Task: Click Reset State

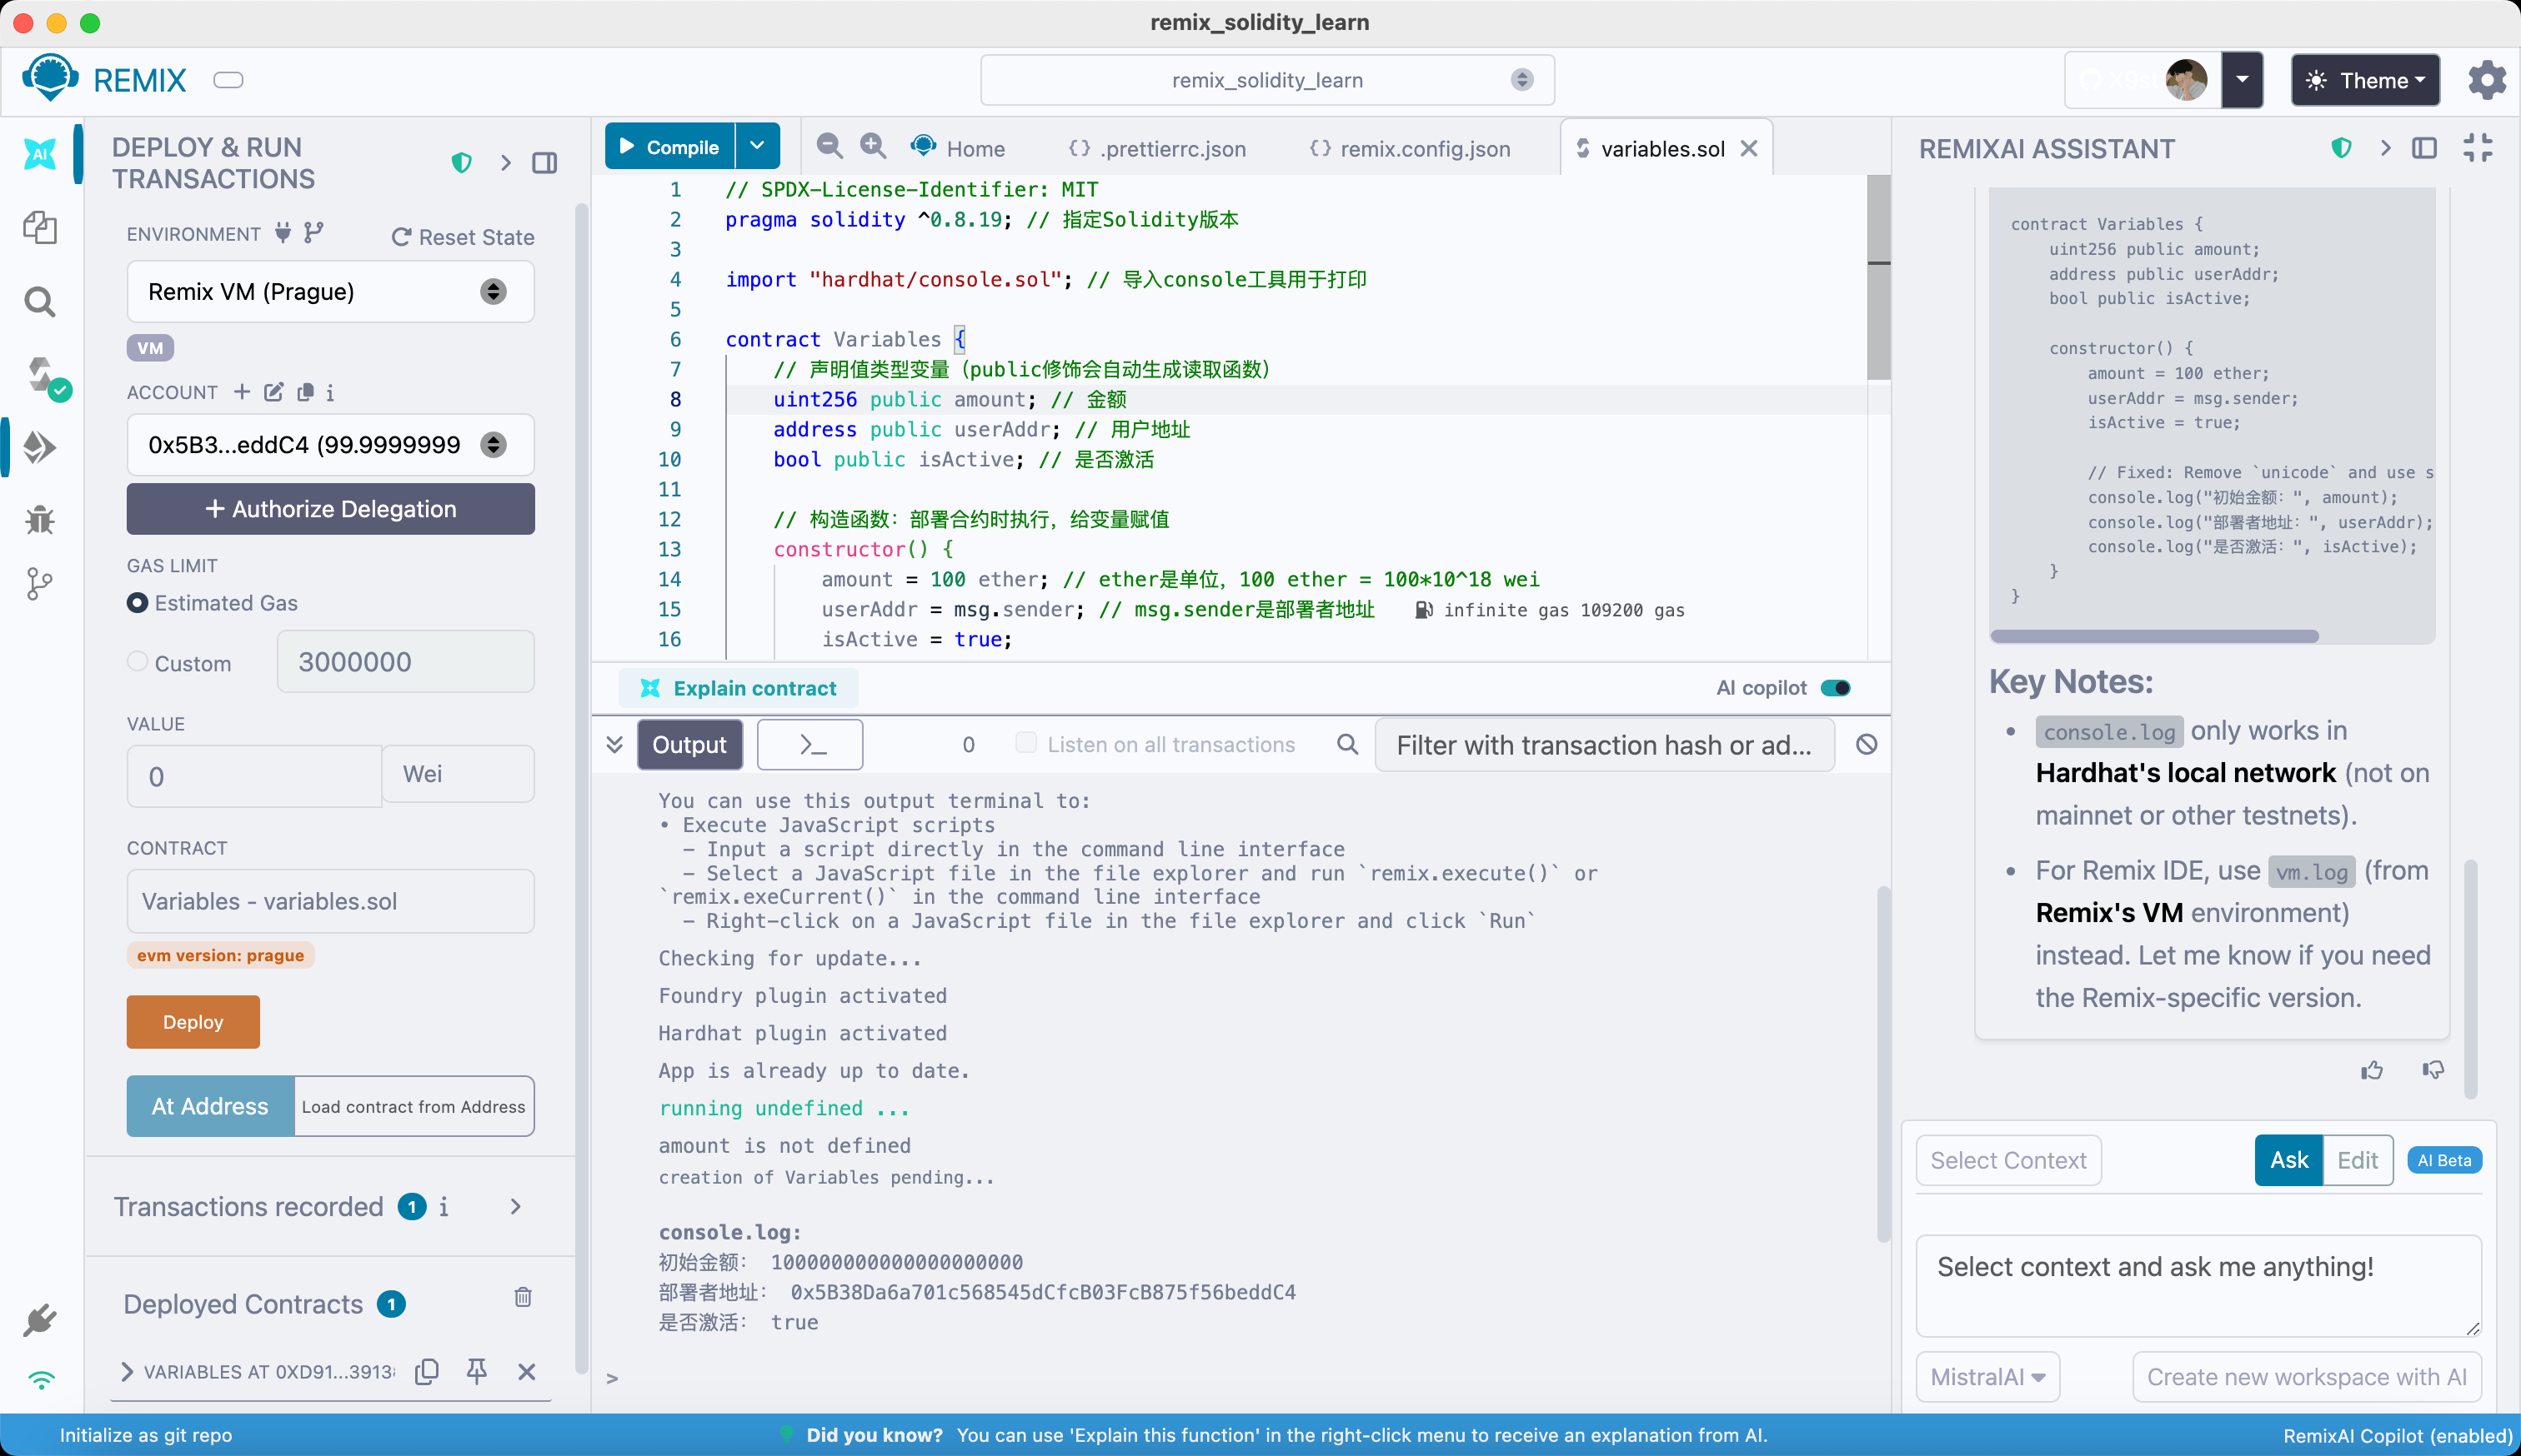Action: coord(462,237)
